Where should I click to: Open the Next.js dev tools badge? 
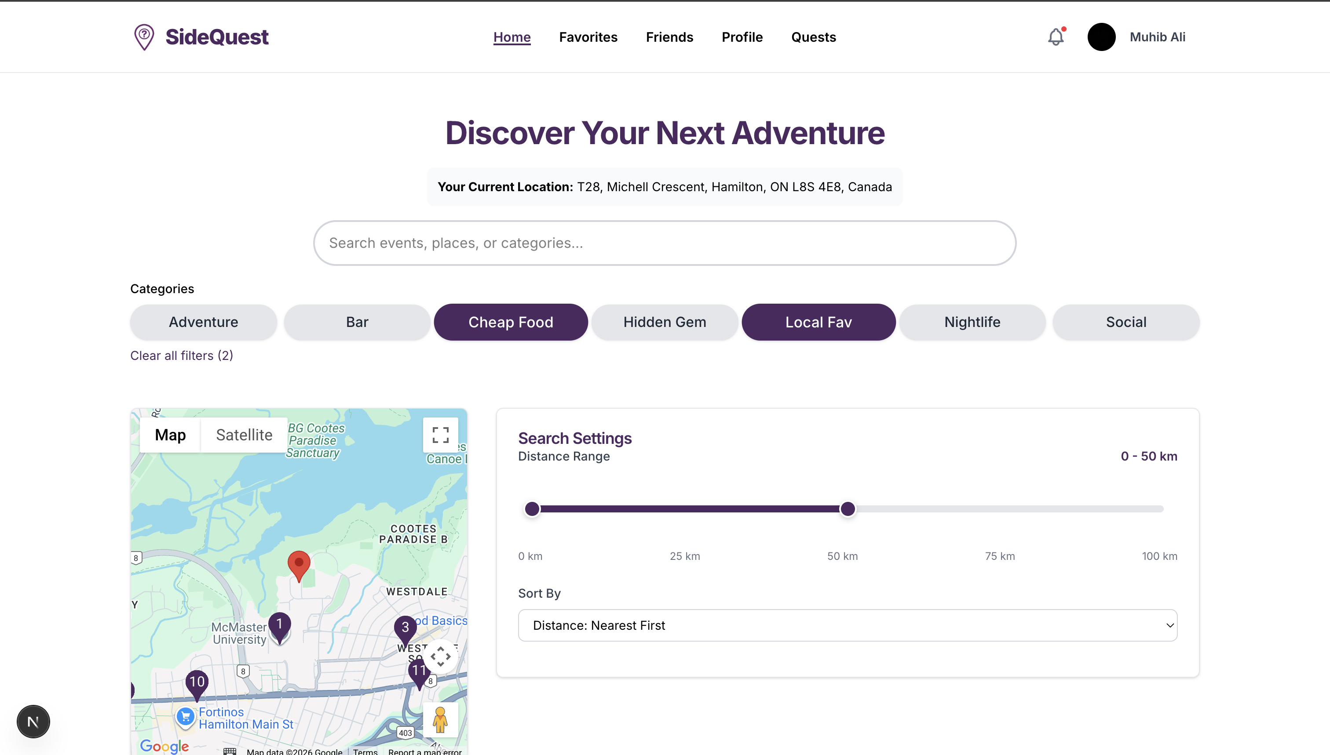point(33,721)
